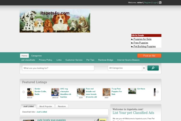
Task: Open the RSS feed icon
Action: pyautogui.click(x=160, y=2)
